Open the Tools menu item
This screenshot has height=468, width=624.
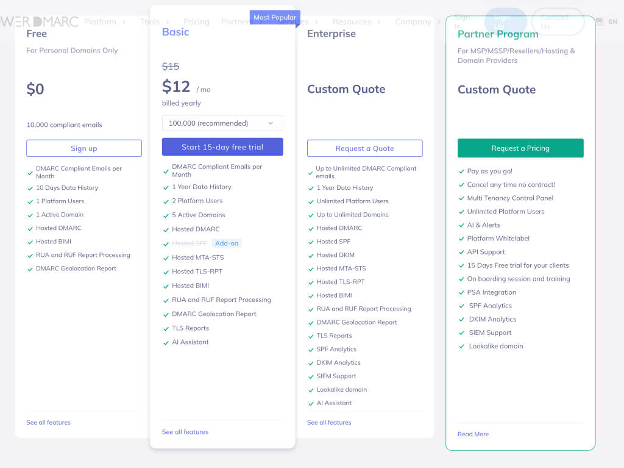coord(149,21)
